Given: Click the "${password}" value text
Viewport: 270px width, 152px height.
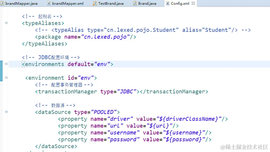Looking at the screenshot, I should pos(184,140).
